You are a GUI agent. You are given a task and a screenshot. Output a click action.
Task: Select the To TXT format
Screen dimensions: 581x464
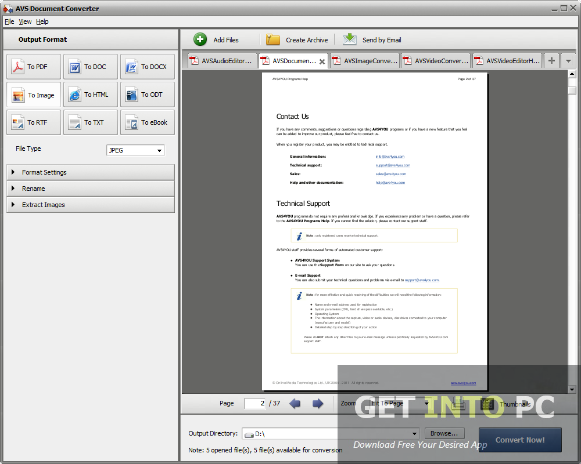[91, 122]
